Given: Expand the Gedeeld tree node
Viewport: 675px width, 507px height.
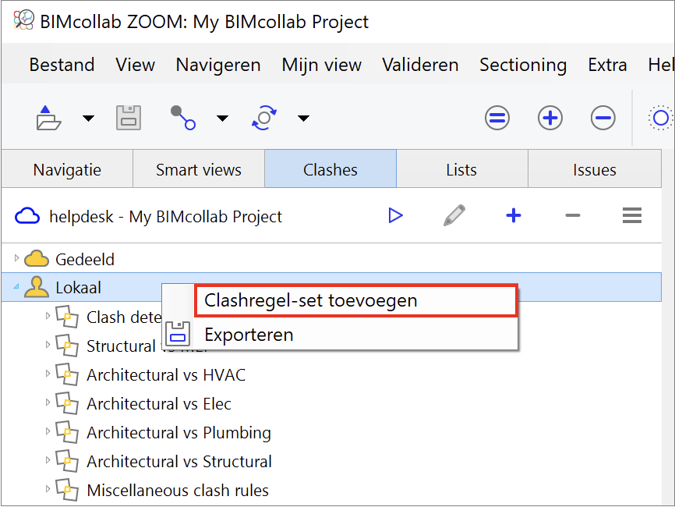Looking at the screenshot, I should point(17,258).
